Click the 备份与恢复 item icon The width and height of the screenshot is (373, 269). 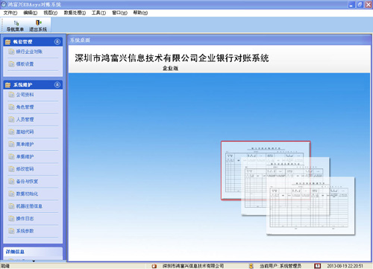click(x=11, y=182)
